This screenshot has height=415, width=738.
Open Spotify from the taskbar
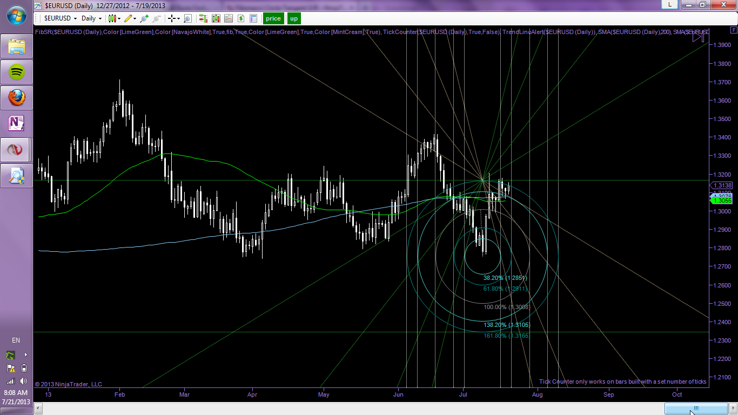[x=17, y=71]
